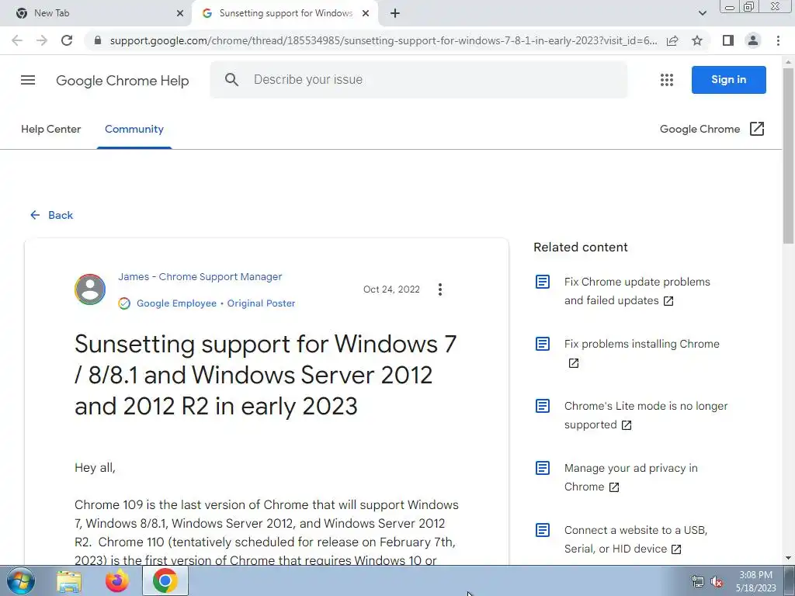Open the post's three-dot options menu
The width and height of the screenshot is (795, 596).
click(440, 289)
